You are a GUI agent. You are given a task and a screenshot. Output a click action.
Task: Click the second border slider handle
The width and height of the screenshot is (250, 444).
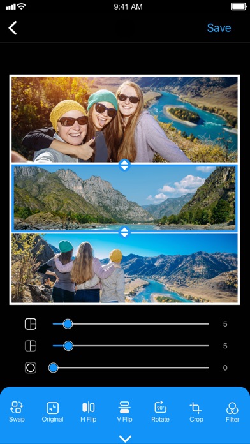point(68,346)
